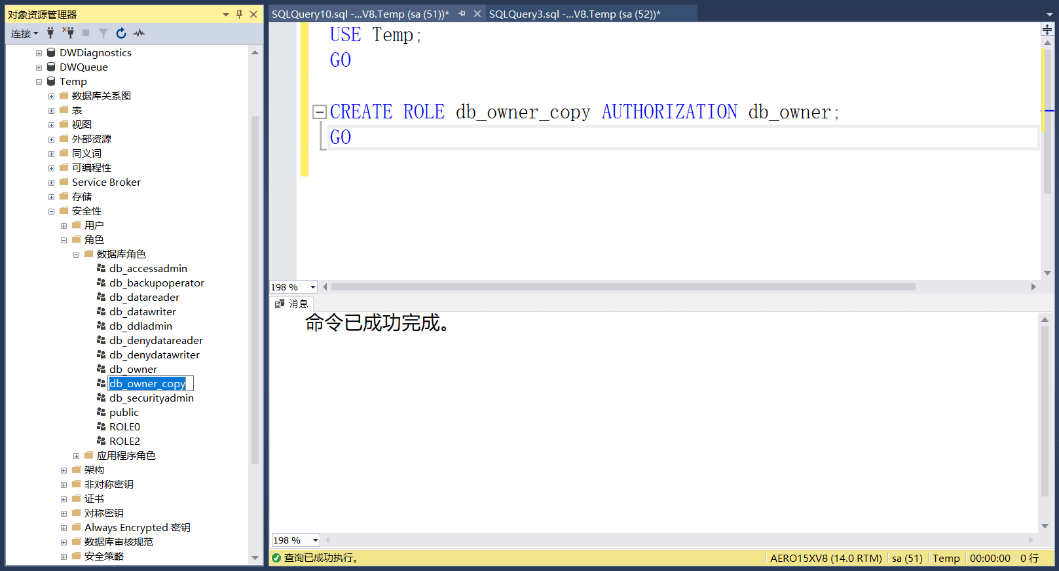The image size is (1059, 571).
Task: Switch to the SQLQuery10.sql tab
Action: coord(360,14)
